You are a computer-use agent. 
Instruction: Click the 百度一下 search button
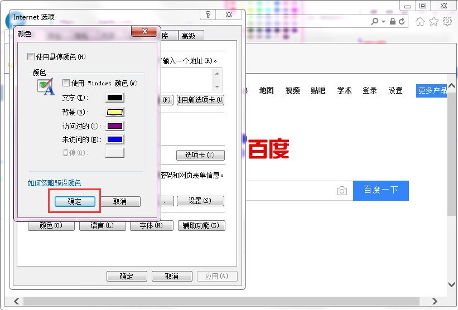(381, 191)
